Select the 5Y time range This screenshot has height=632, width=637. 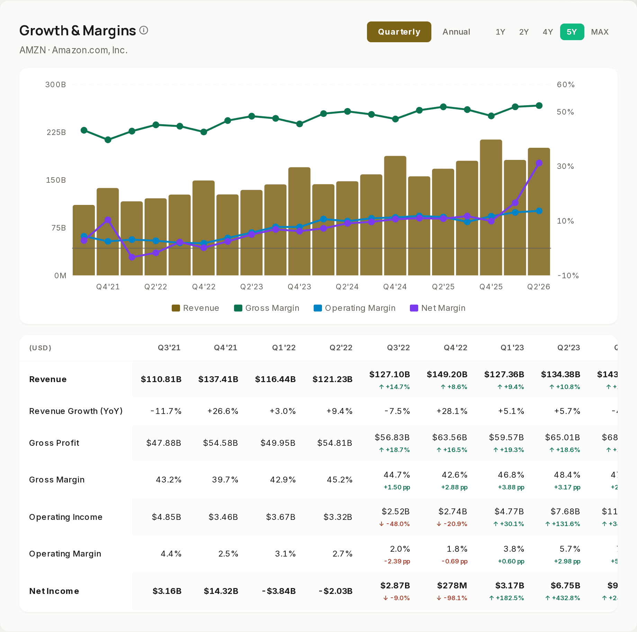tap(572, 32)
